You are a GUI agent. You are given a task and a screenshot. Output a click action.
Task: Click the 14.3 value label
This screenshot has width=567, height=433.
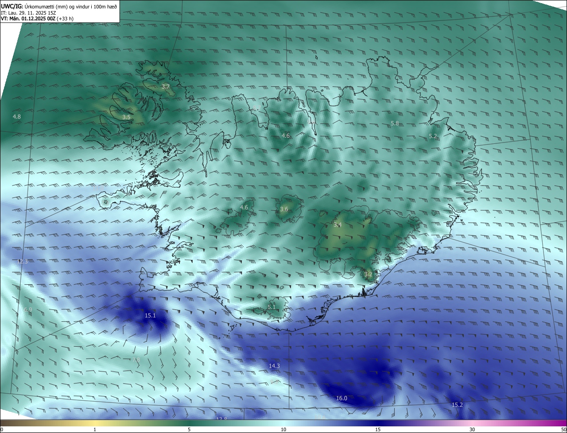point(274,366)
